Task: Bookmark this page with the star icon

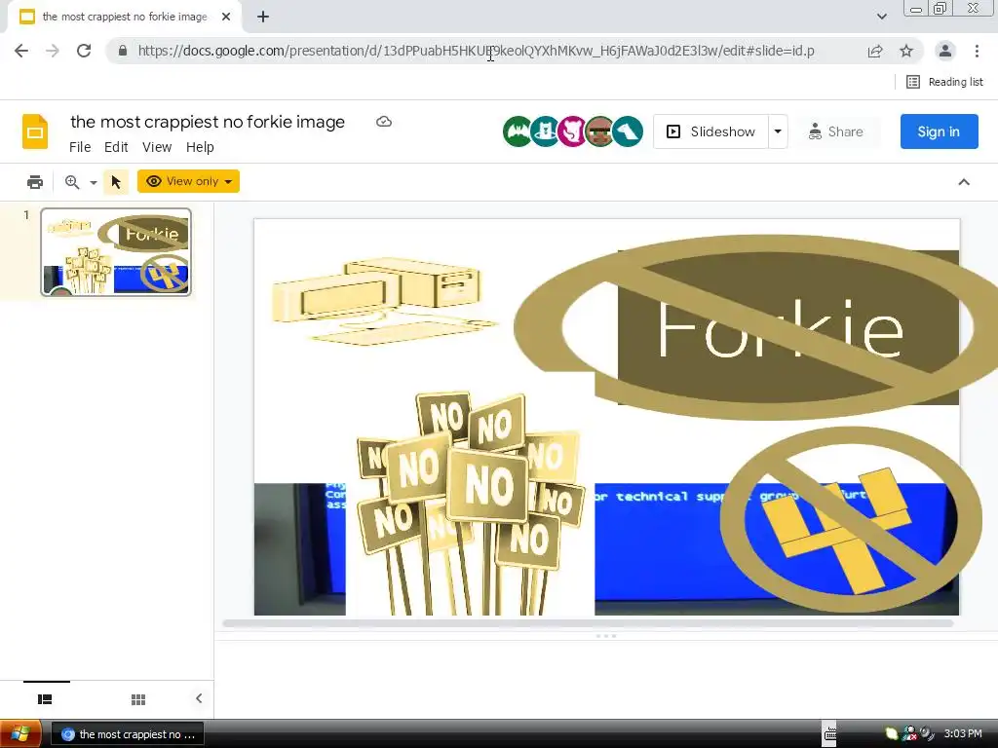Action: [x=906, y=51]
